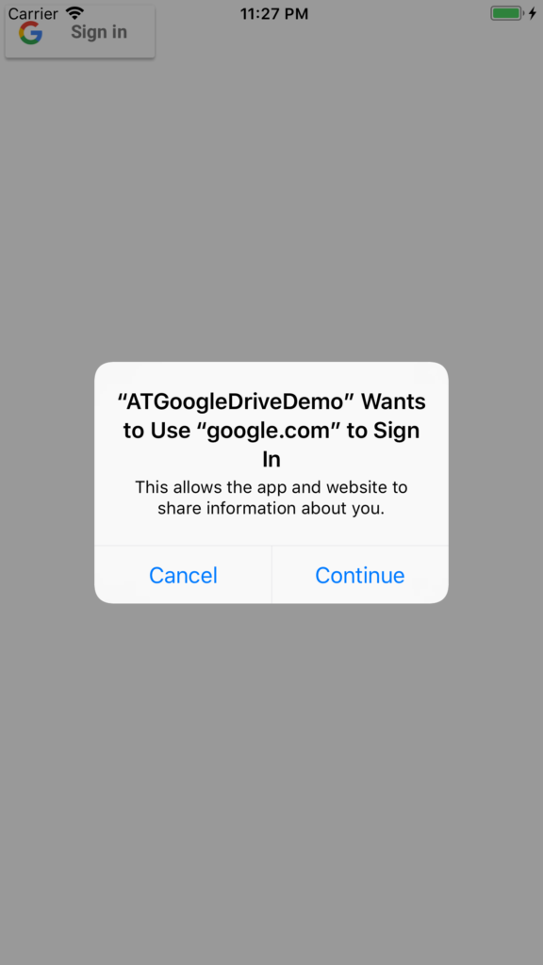Click the "share information about you." line

pyautogui.click(x=271, y=509)
